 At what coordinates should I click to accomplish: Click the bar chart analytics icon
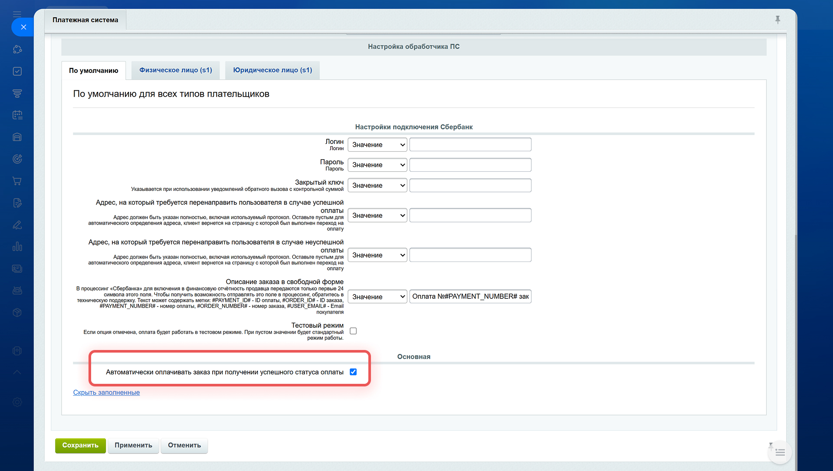17,247
